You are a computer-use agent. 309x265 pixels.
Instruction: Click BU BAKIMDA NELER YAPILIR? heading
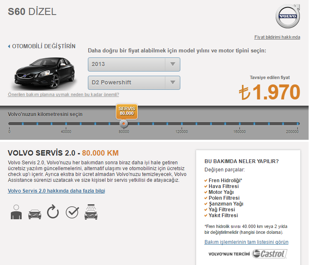(x=242, y=161)
